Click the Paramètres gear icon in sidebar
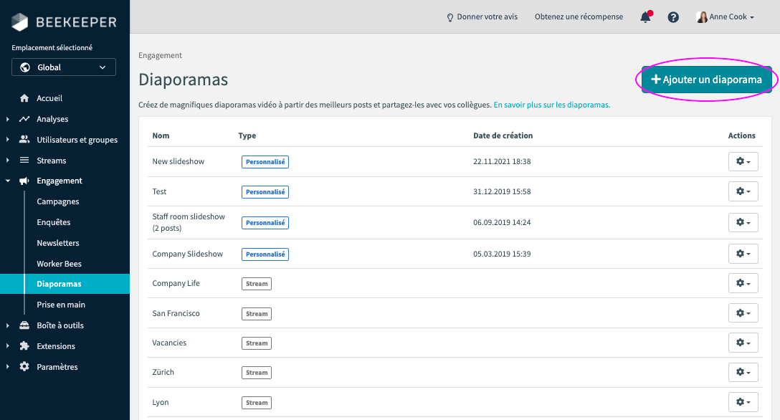The width and height of the screenshot is (780, 420). pyautogui.click(x=24, y=367)
